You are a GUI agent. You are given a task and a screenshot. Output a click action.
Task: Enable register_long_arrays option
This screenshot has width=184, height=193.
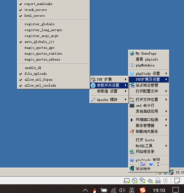[x=53, y=30]
